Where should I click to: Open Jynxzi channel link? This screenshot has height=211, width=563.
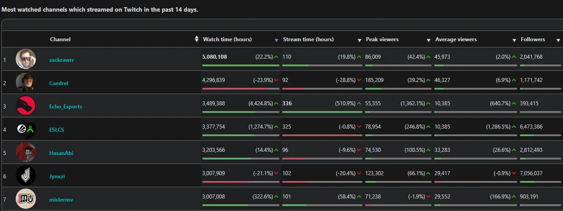click(x=58, y=177)
